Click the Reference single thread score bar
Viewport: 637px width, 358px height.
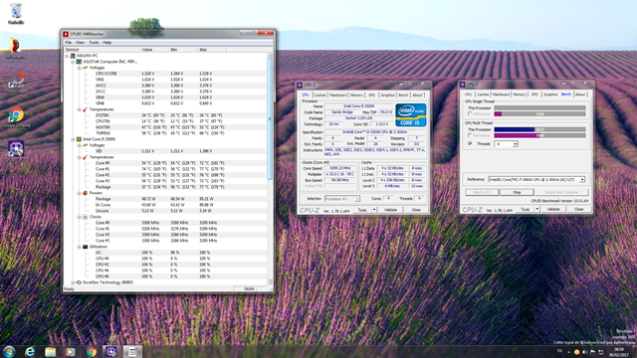click(539, 114)
